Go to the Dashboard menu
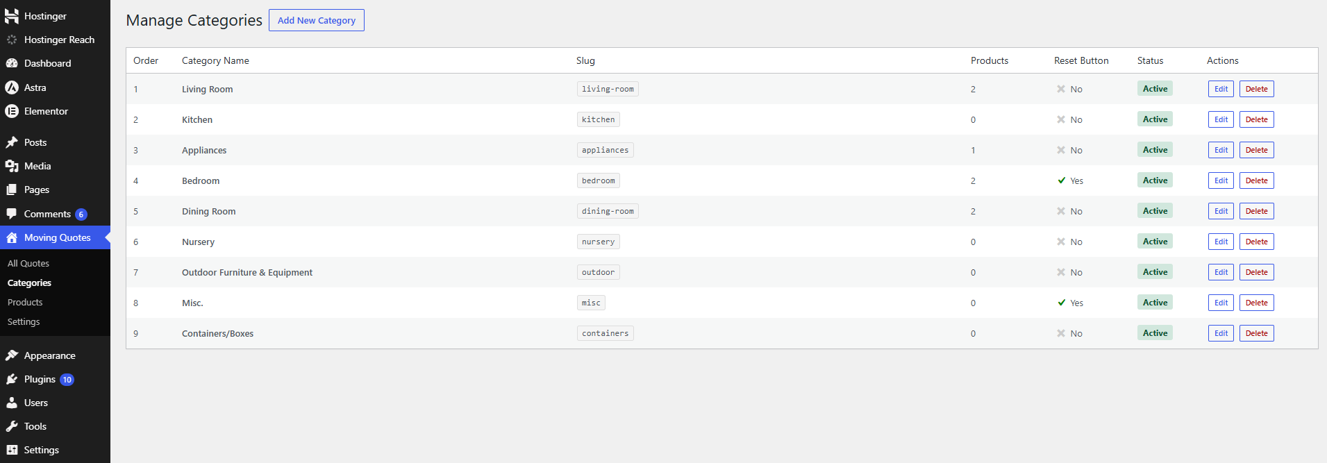 point(55,63)
